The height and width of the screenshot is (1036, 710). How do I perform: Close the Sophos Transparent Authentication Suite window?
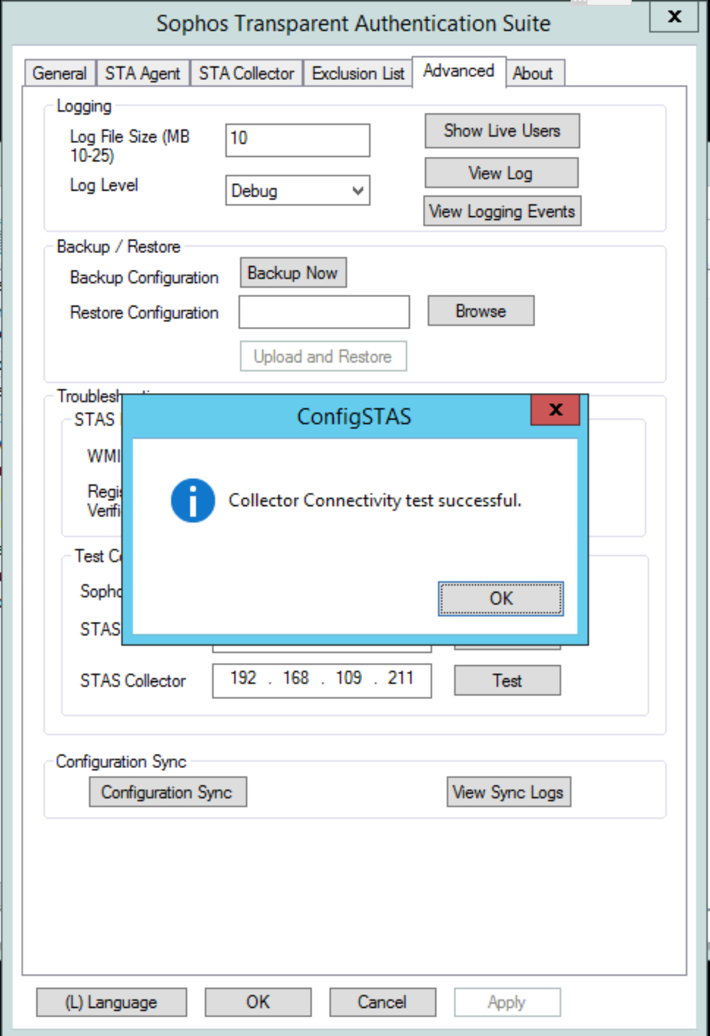tap(674, 16)
